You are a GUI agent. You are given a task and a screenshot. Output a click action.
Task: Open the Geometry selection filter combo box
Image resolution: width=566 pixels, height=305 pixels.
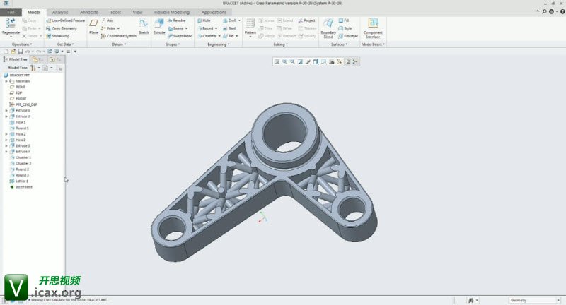point(534,300)
